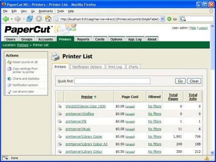Click printer icon in Library Colour A3 row

tap(60, 144)
